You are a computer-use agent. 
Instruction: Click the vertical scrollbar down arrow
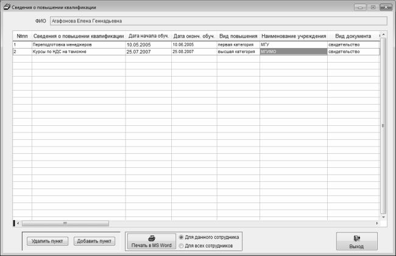pyautogui.click(x=383, y=217)
